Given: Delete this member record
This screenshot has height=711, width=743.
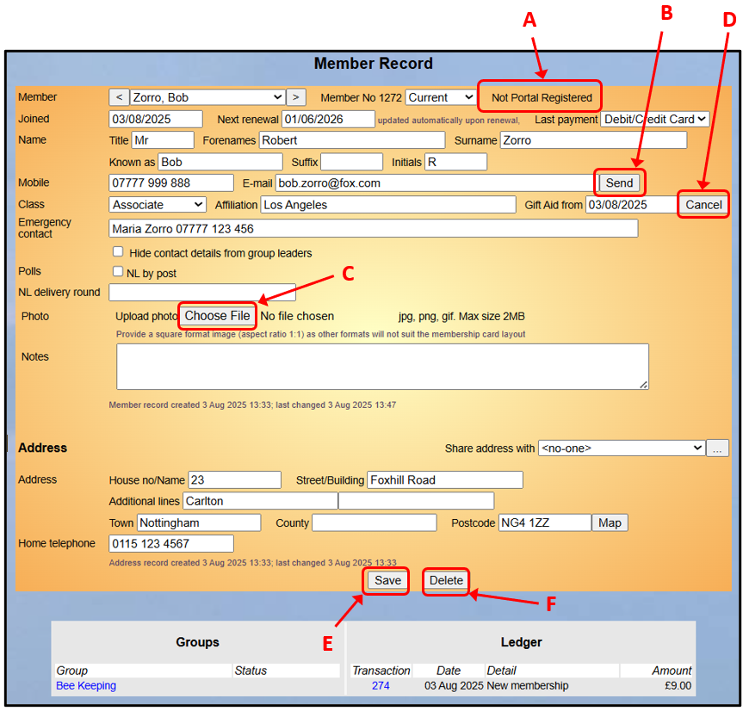Looking at the screenshot, I should 446,580.
